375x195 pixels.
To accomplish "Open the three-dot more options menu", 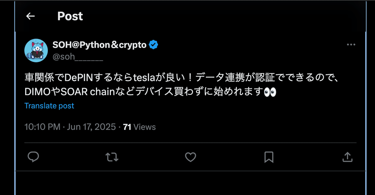I will [x=351, y=44].
